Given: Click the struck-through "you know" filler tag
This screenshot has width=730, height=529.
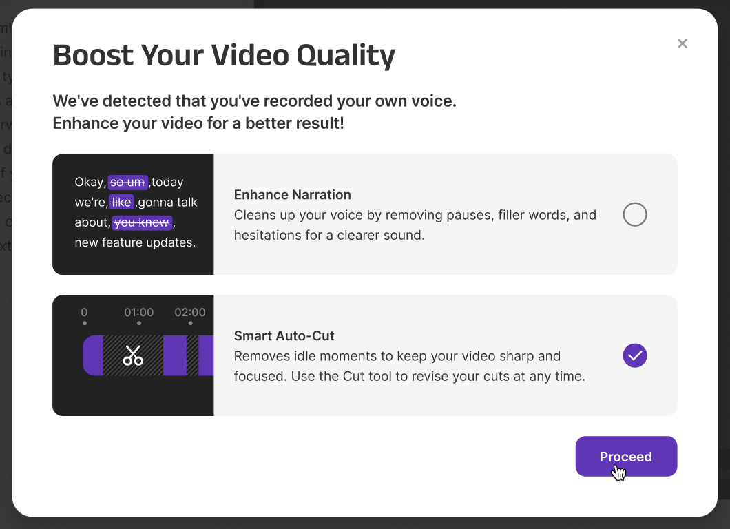Looking at the screenshot, I should click(141, 222).
